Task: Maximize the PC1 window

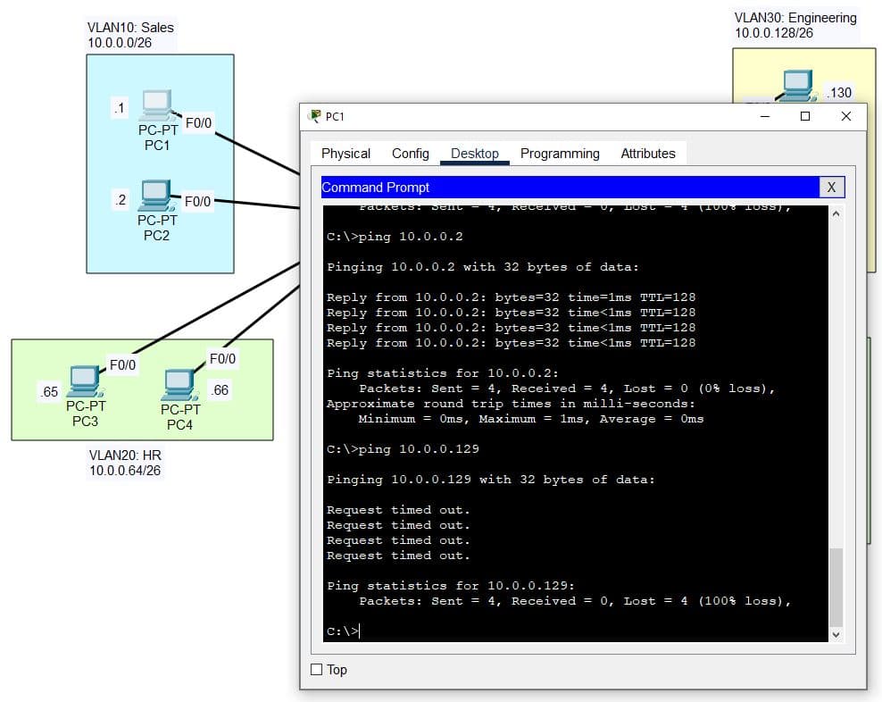Action: pyautogui.click(x=805, y=116)
